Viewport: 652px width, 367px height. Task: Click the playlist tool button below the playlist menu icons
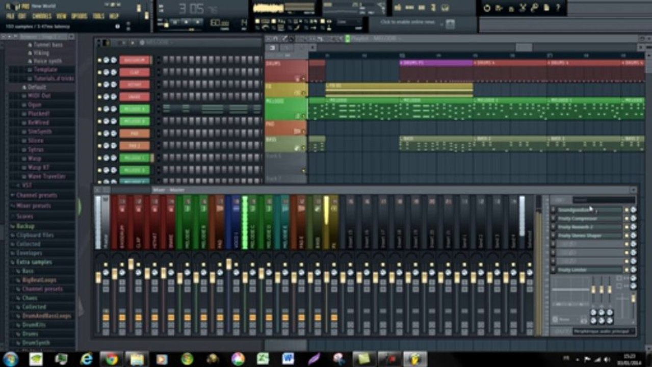(273, 47)
